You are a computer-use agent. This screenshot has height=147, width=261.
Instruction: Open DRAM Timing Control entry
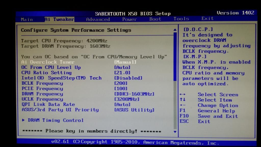coord(56,120)
